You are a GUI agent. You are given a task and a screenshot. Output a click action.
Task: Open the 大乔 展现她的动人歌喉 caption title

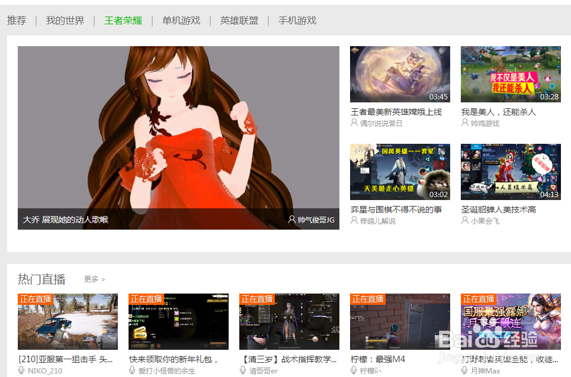[x=66, y=220]
